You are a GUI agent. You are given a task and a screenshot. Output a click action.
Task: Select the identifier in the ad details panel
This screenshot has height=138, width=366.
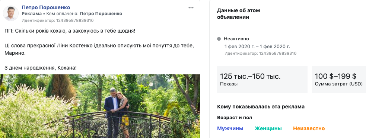pyautogui.click(x=261, y=53)
